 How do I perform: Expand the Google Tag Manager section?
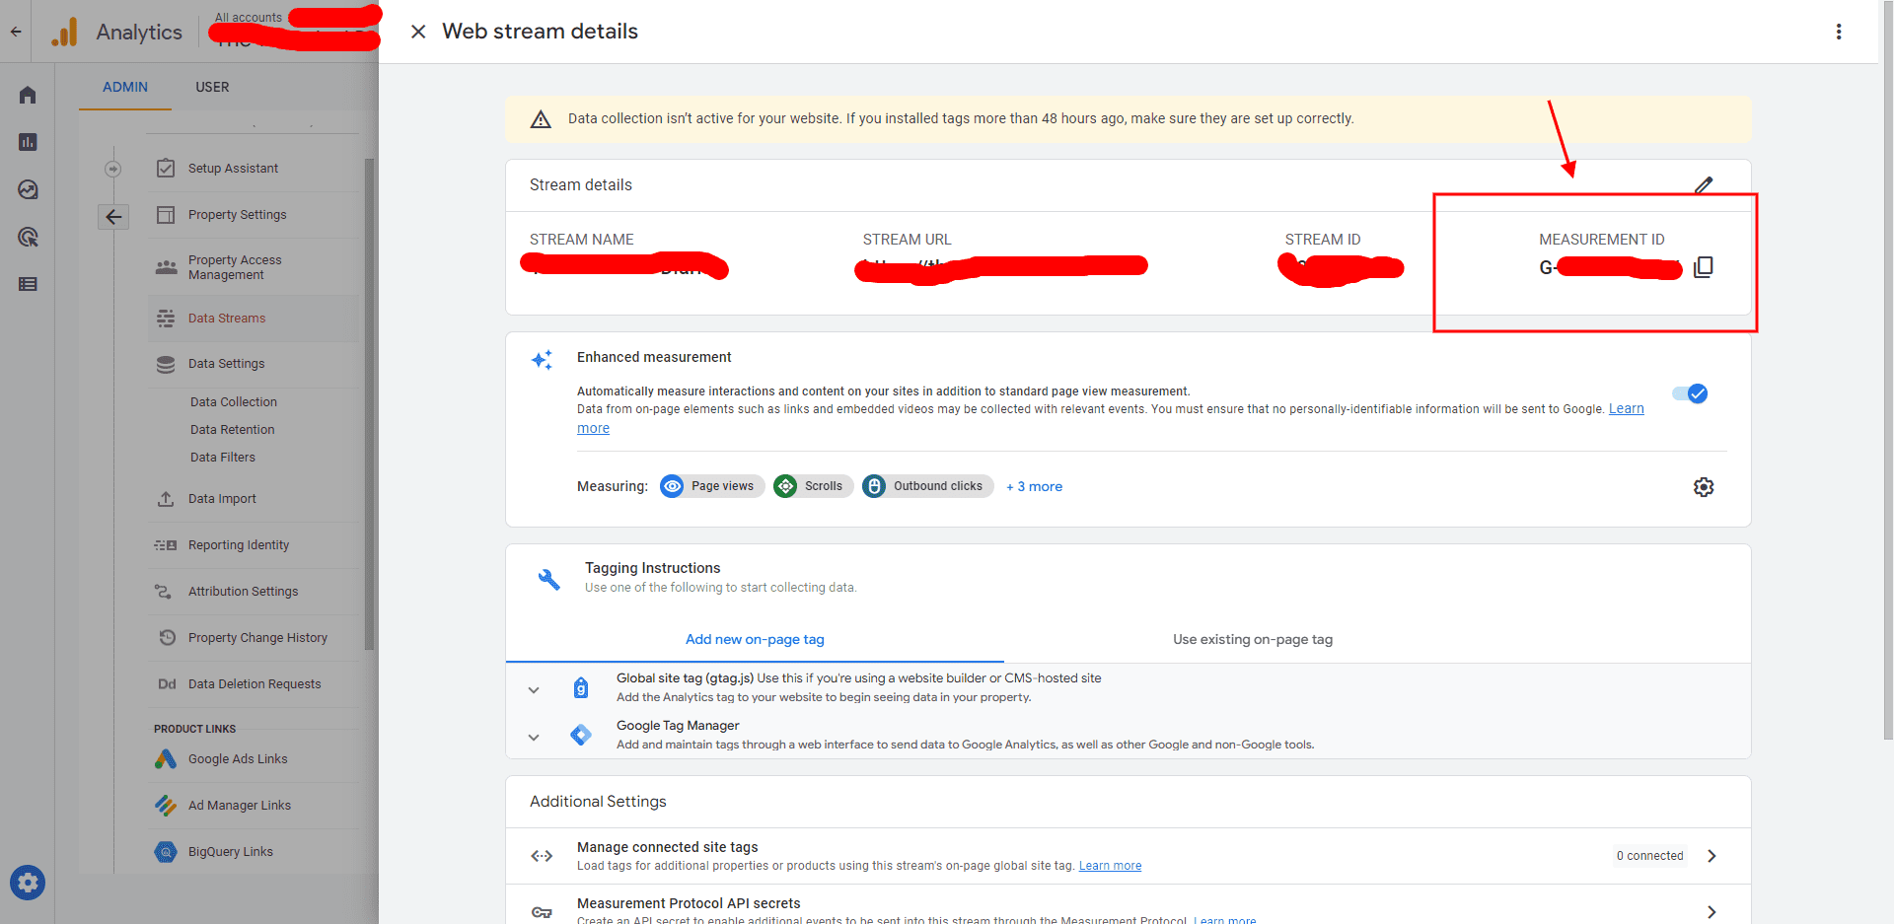534,738
